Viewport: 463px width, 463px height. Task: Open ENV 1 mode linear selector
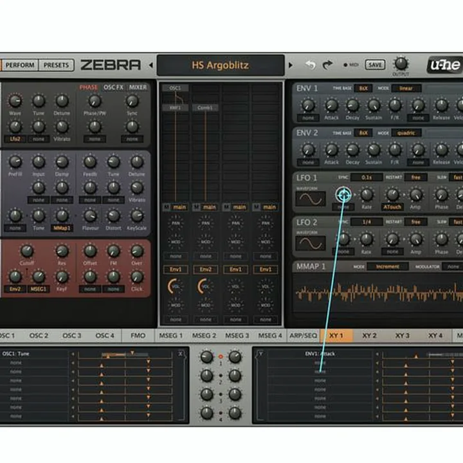[406, 88]
